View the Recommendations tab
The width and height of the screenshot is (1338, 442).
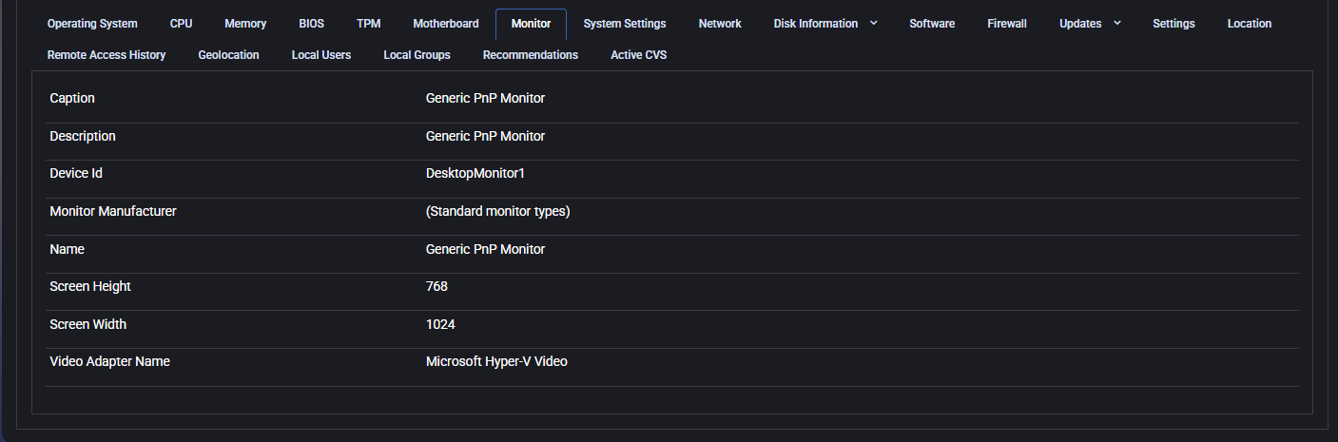[531, 55]
